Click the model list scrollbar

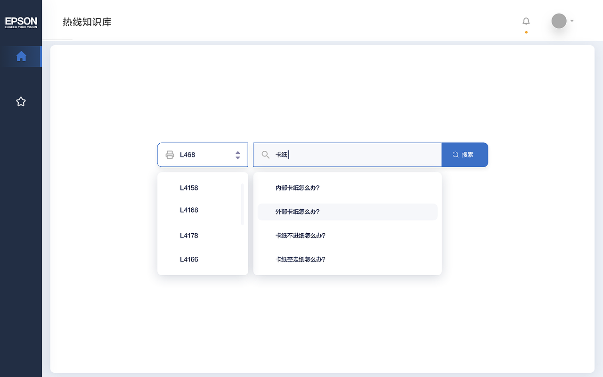coord(243,204)
